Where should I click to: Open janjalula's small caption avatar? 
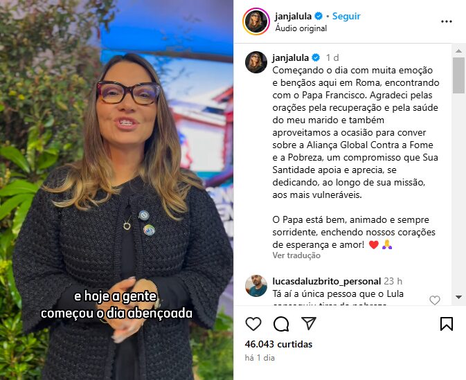pos(256,62)
